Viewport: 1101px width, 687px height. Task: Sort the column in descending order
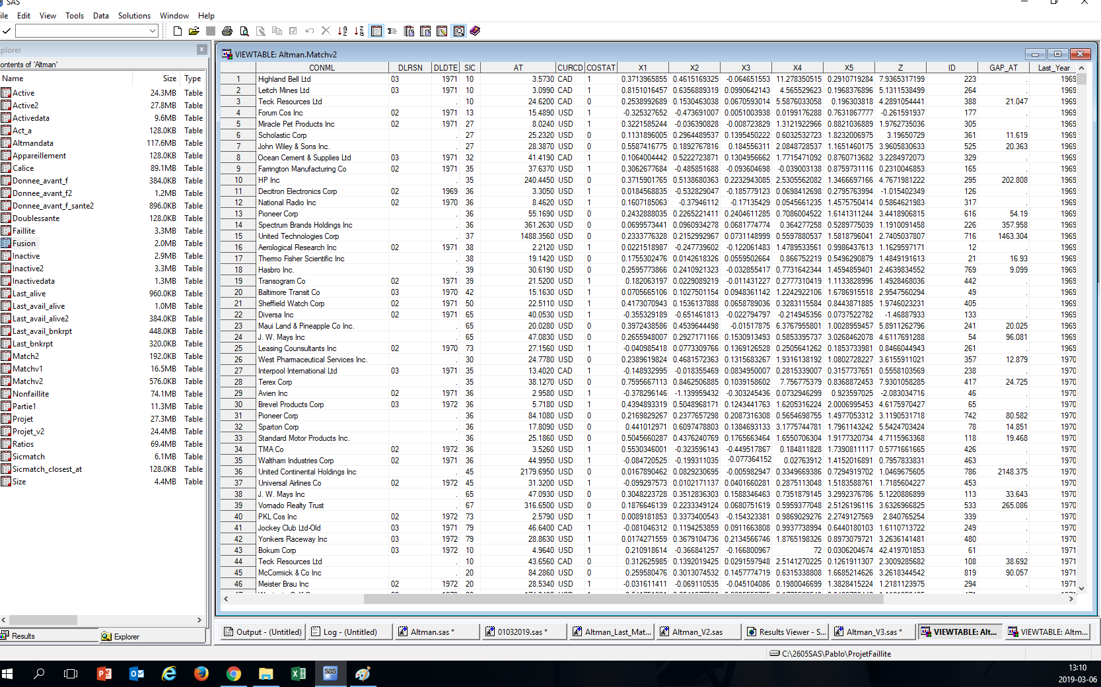pos(359,31)
